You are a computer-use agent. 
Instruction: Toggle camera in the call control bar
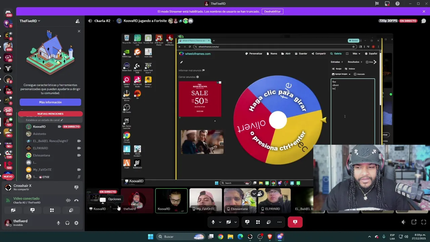[x=228, y=222]
